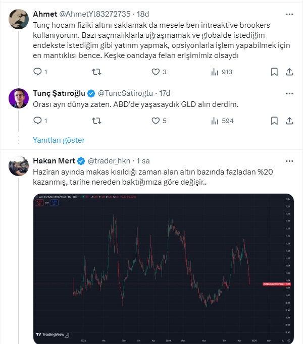Bookmark Tunç Şatıroğlu's tweet

(274, 121)
